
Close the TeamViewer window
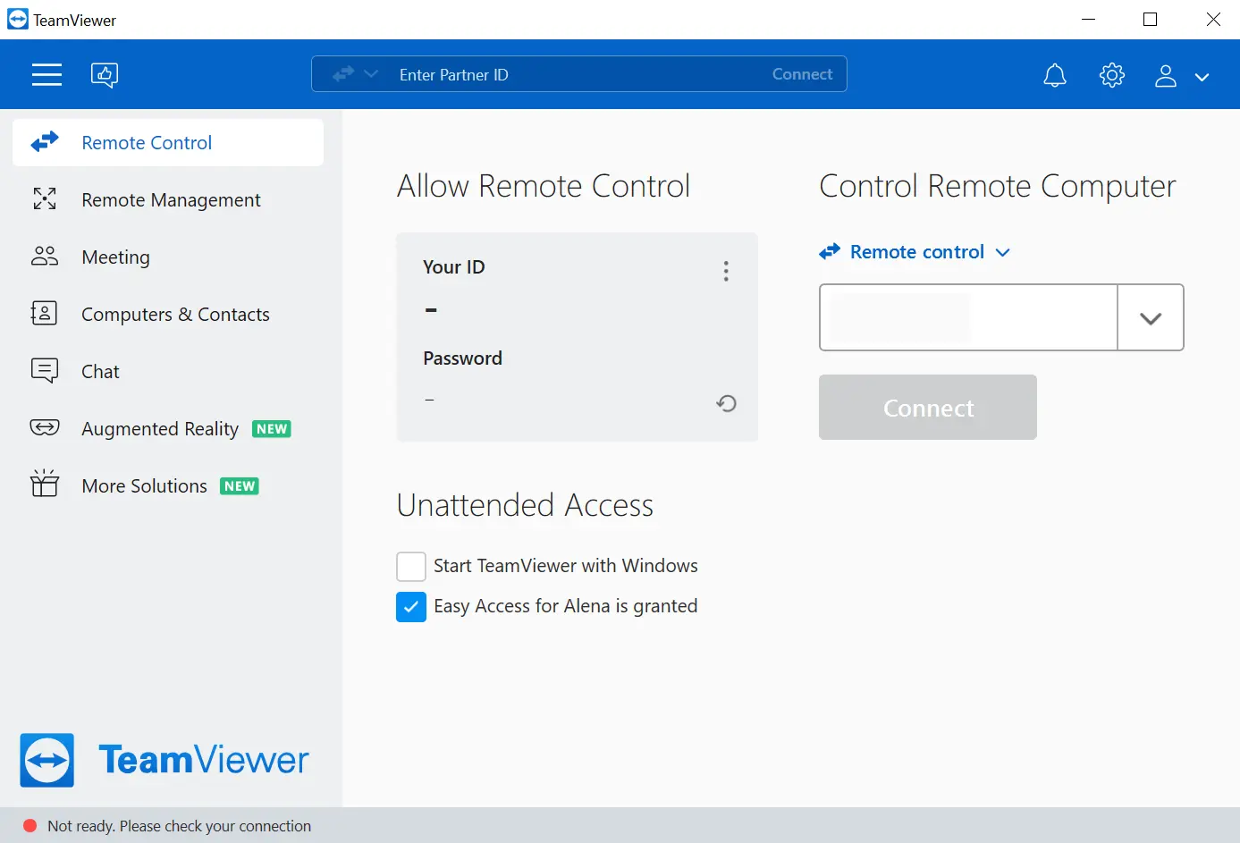click(1213, 20)
